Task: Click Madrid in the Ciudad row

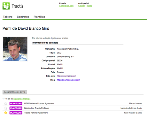Action: (60, 64)
